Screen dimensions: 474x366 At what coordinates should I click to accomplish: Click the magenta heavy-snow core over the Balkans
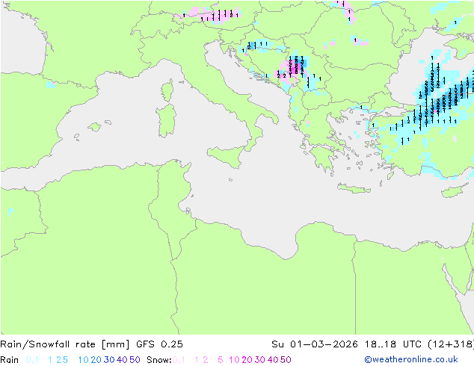295,67
